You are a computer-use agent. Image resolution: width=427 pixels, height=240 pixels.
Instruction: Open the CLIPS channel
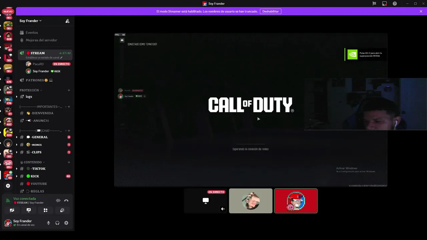(45, 152)
